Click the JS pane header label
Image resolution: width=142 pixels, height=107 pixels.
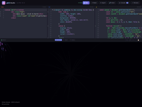[x=96, y=7]
